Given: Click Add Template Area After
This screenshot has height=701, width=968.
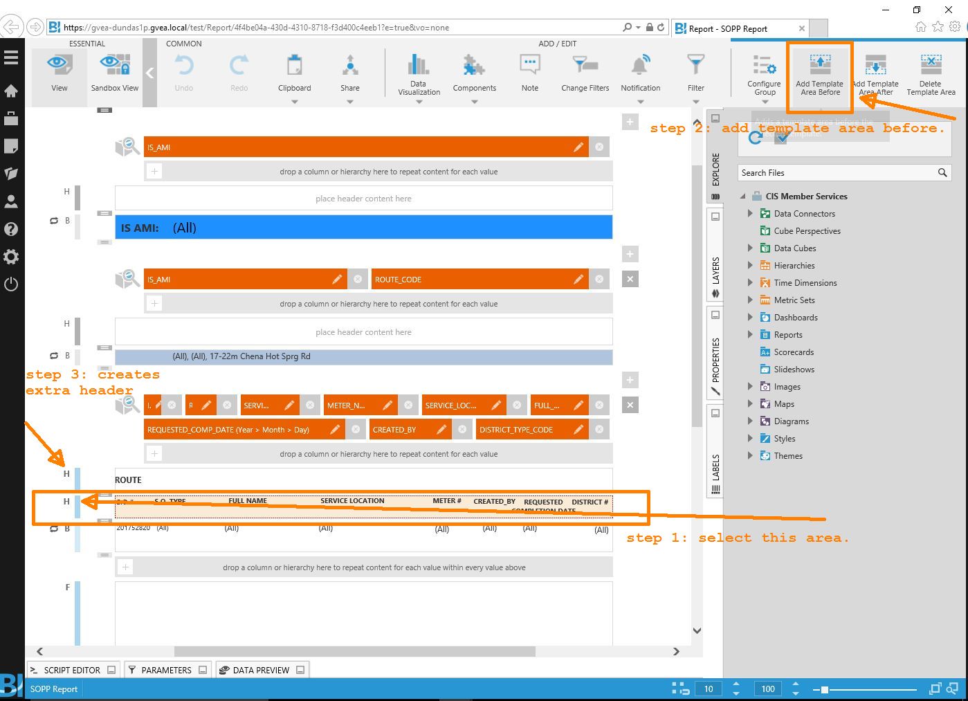Looking at the screenshot, I should [x=876, y=75].
